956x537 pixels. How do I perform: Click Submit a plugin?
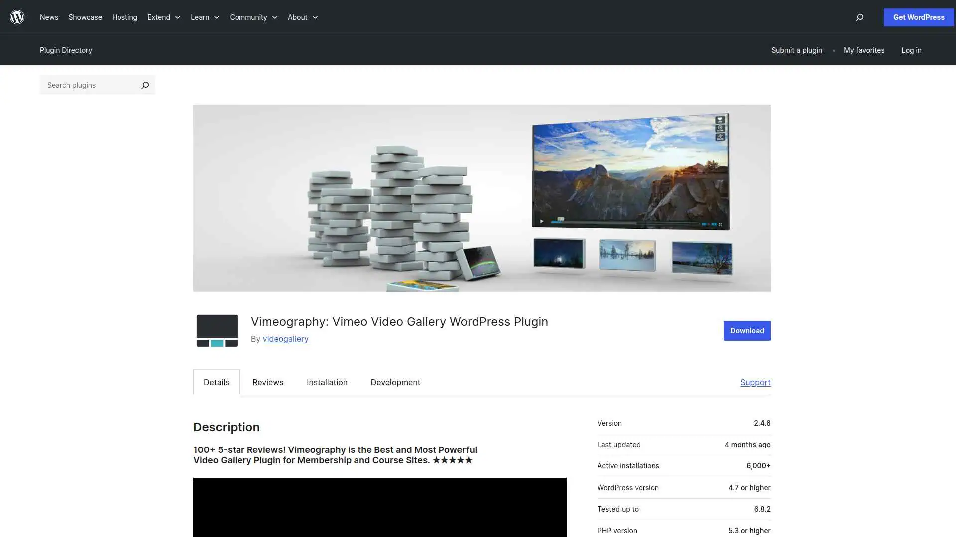click(796, 50)
